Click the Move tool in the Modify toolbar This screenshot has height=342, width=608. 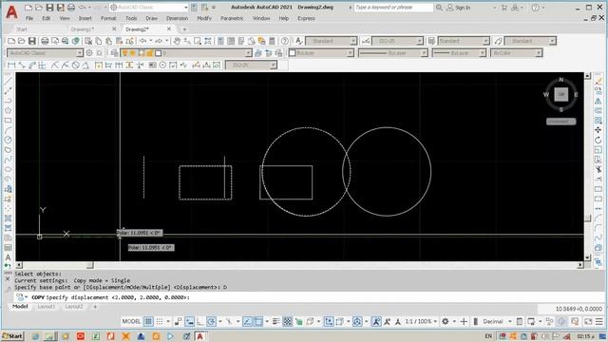coord(598,130)
